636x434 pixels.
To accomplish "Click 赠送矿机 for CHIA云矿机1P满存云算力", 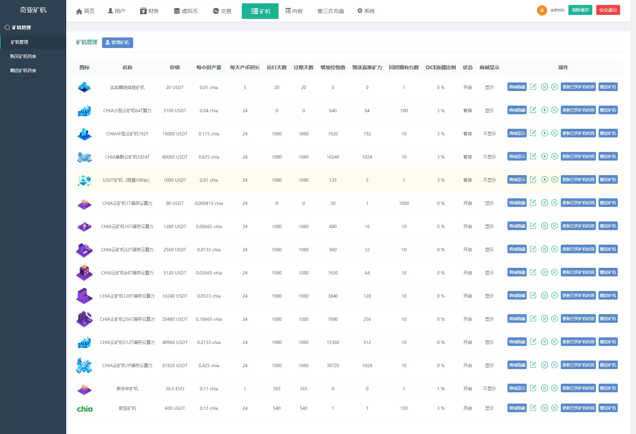I will tap(608, 365).
